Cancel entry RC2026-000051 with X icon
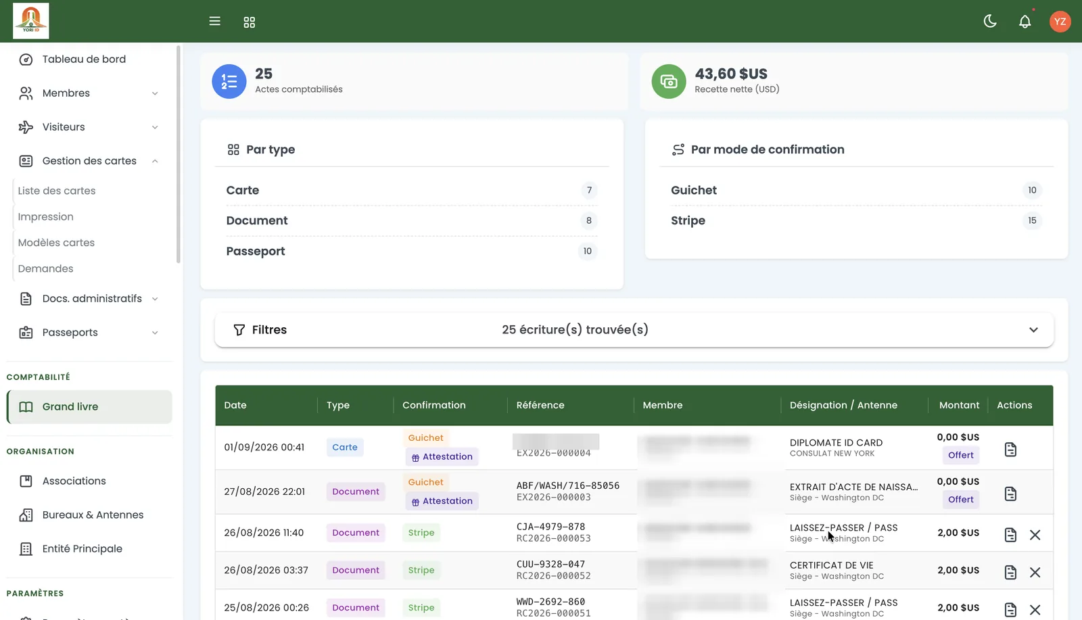The image size is (1082, 620). tap(1035, 610)
